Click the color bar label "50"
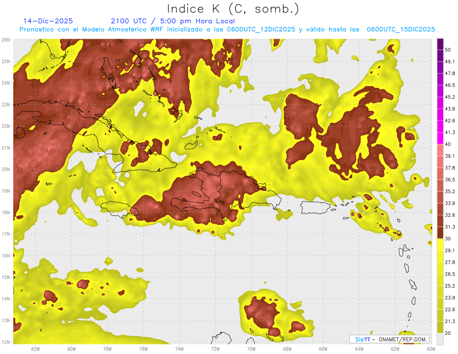458x354 pixels. coord(448,50)
